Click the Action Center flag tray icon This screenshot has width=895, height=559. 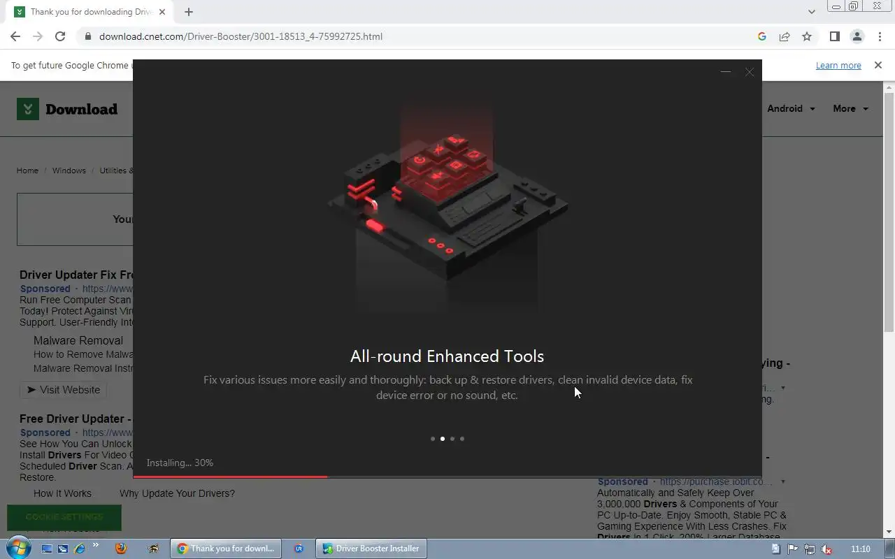pos(793,549)
